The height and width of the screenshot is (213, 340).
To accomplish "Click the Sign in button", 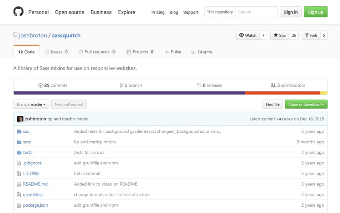I will click(290, 12).
